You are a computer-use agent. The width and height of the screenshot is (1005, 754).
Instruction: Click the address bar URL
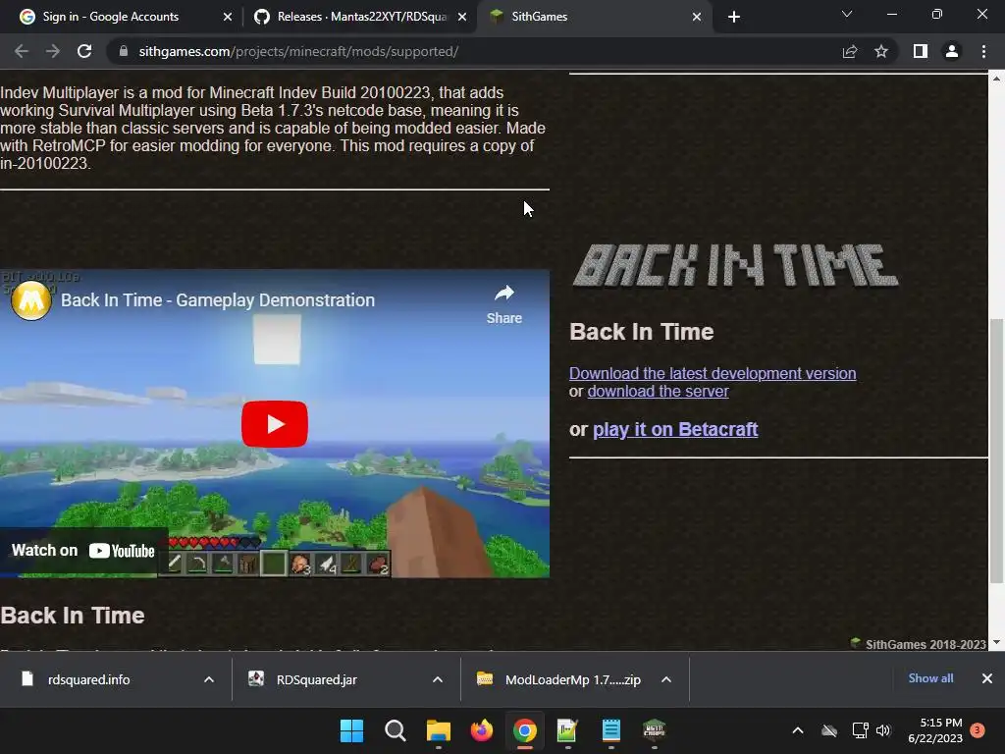[x=298, y=51]
